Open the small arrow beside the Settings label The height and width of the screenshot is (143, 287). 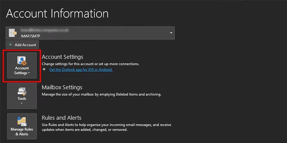coord(29,73)
